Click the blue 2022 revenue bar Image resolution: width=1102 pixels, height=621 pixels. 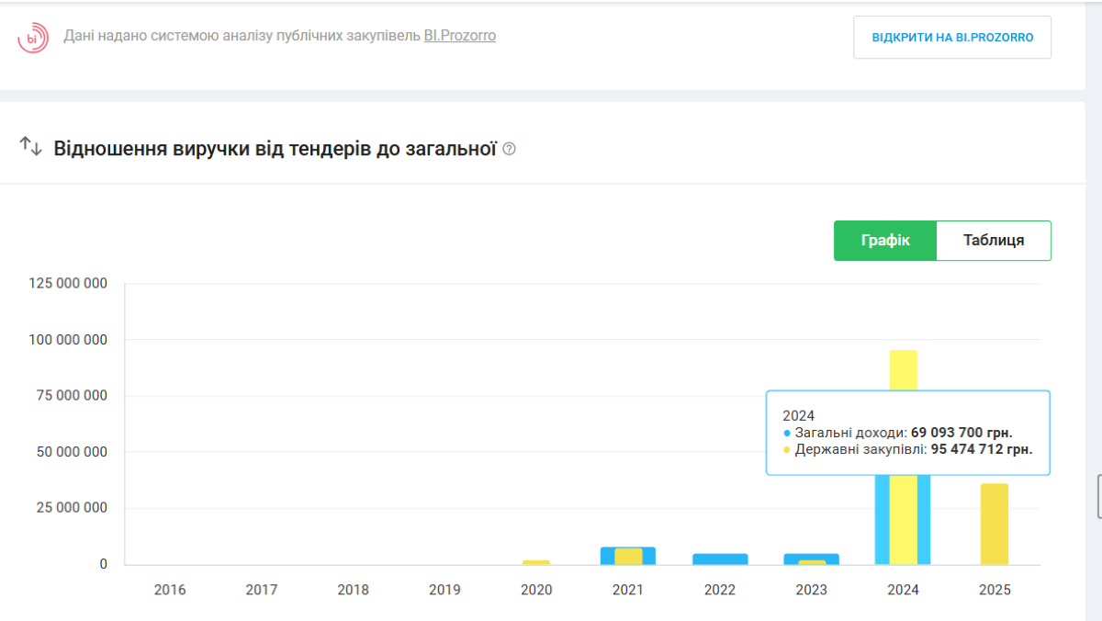point(720,559)
